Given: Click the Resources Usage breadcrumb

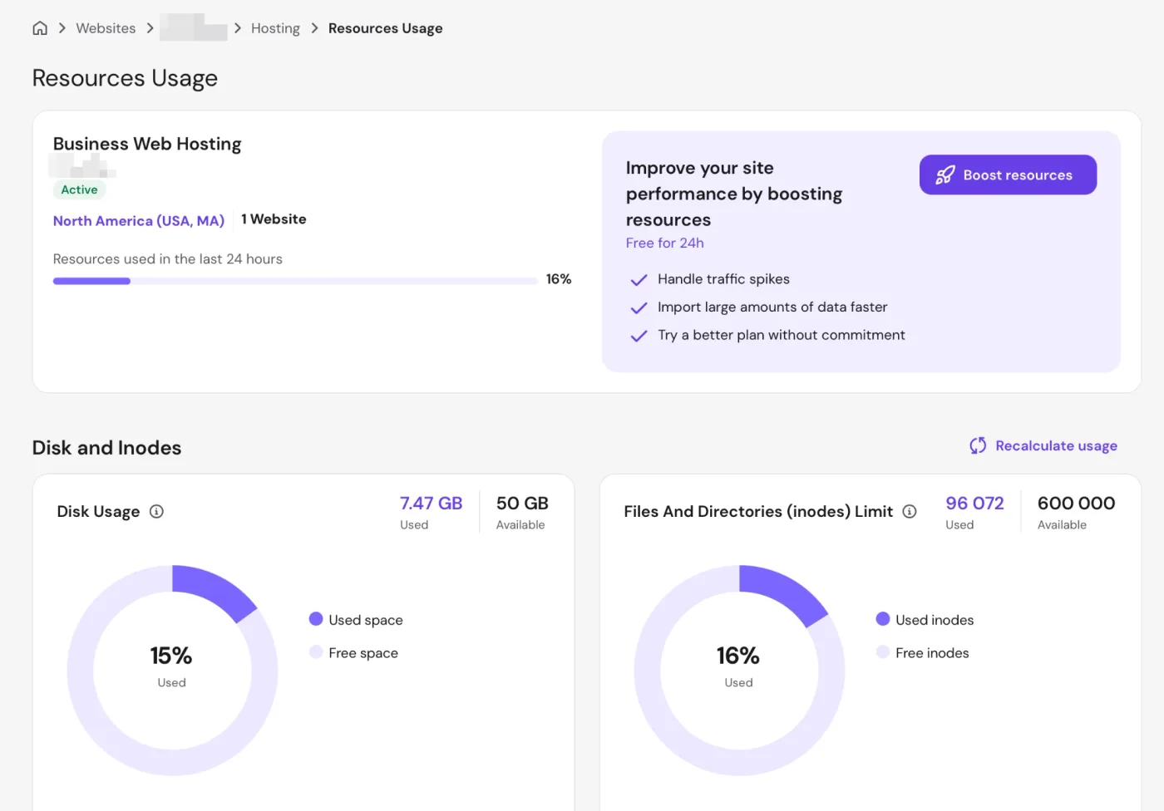Looking at the screenshot, I should click(385, 28).
